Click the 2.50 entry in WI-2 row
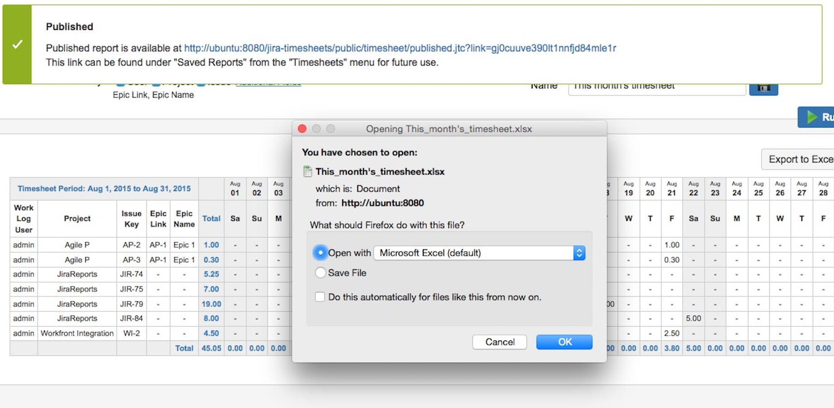 click(x=672, y=333)
